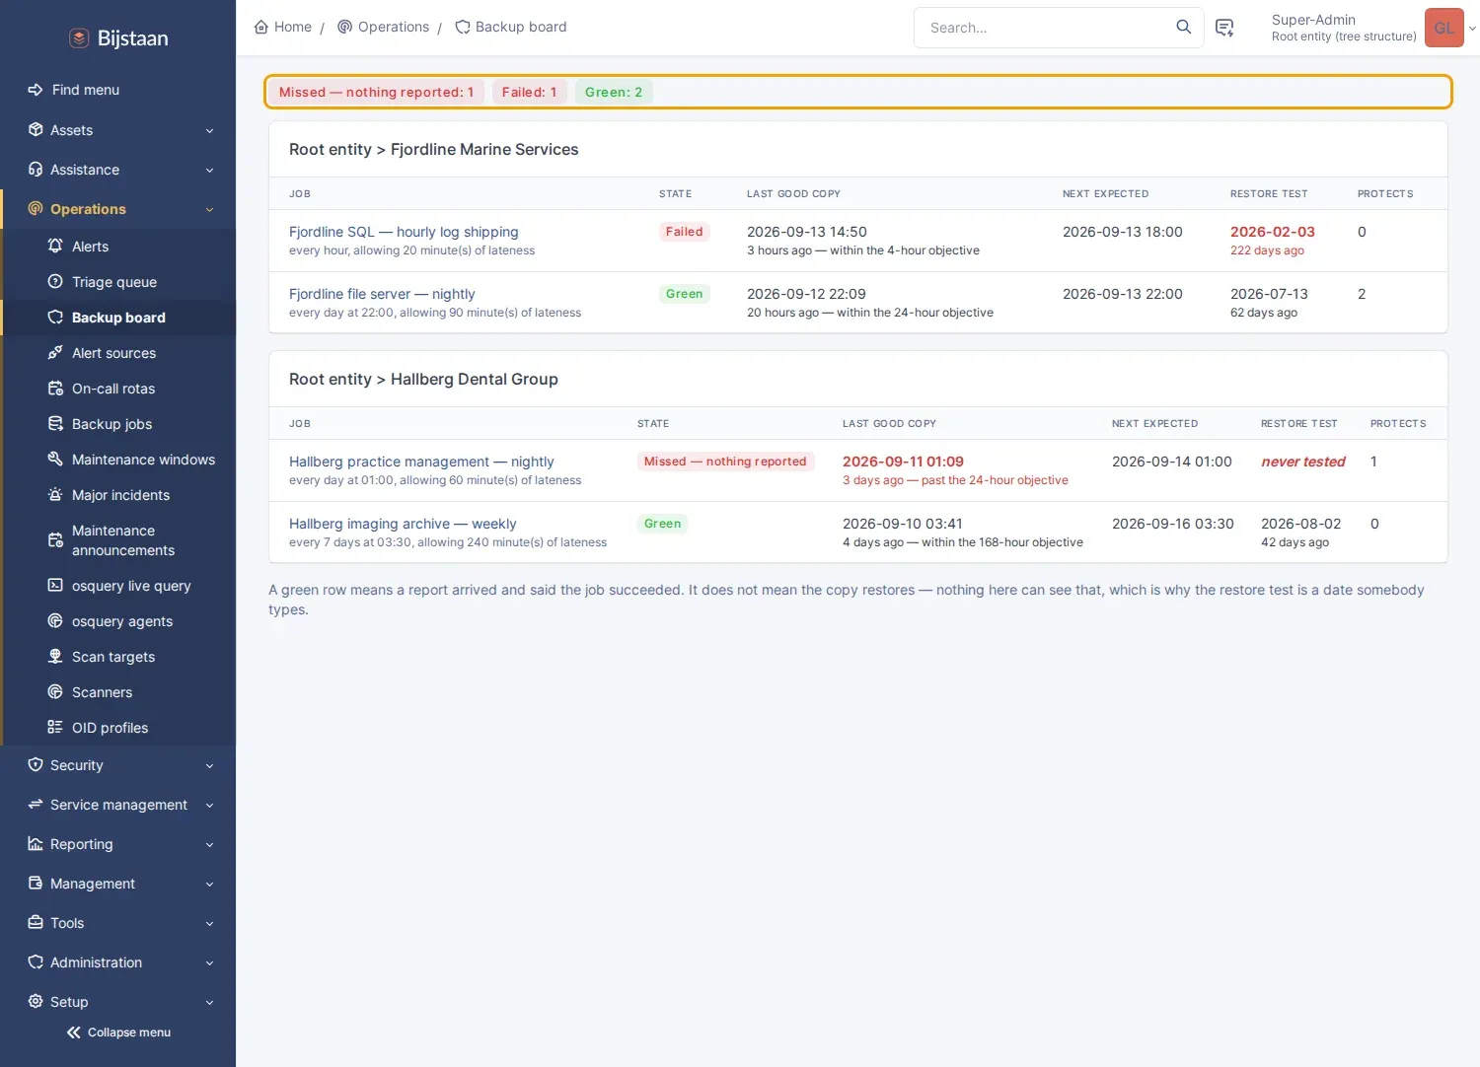The image size is (1480, 1067).
Task: Click the osquery live query terminal icon
Action: [x=55, y=585]
